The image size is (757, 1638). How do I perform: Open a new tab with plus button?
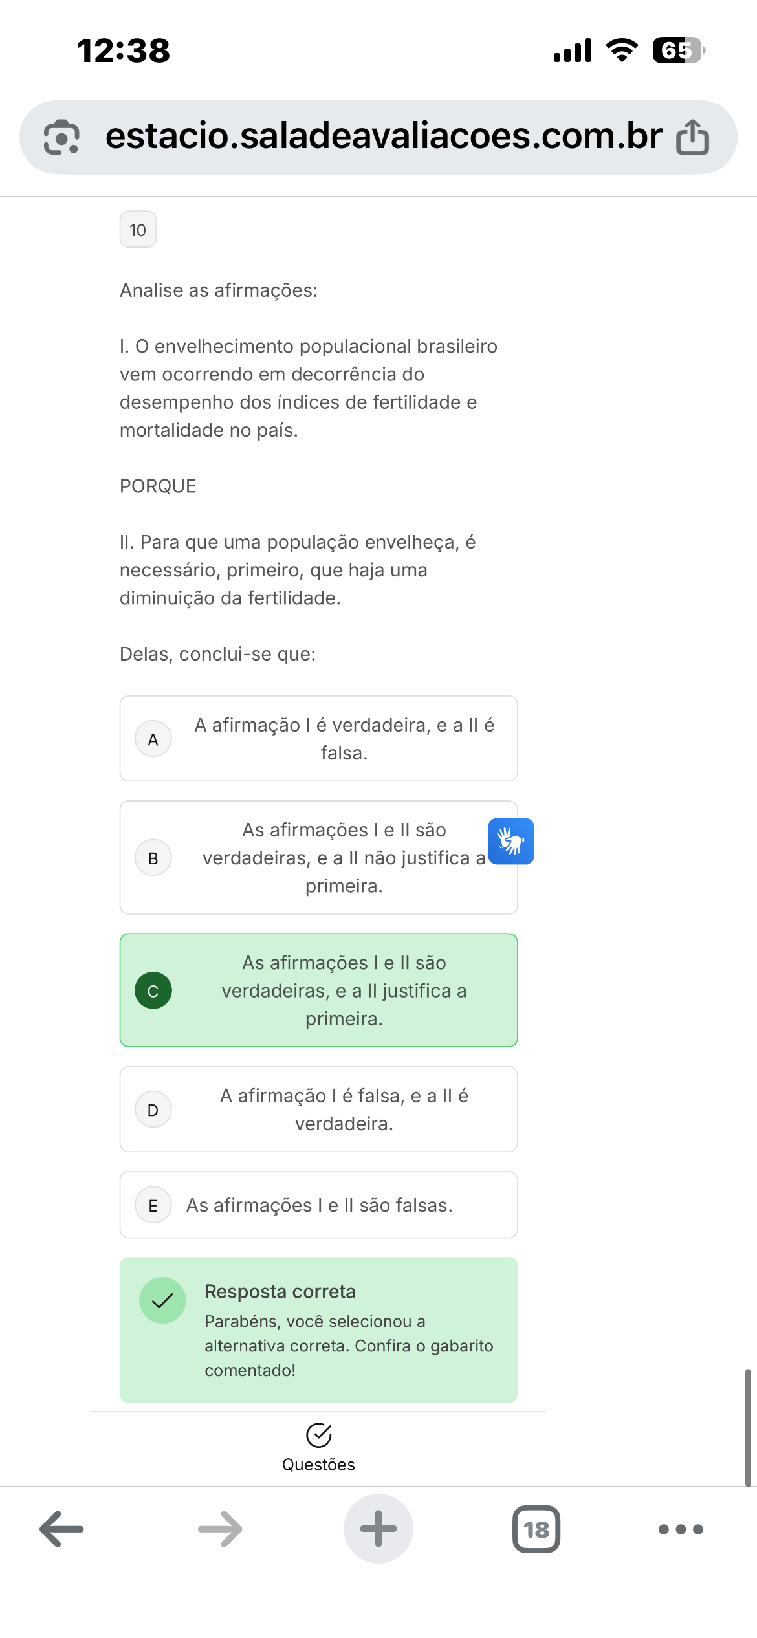378,1529
